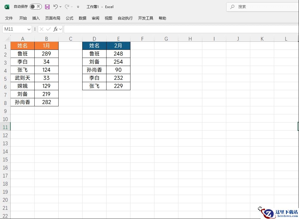Select row 1 header
Image resolution: width=299 pixels, height=219 pixels.
[5, 46]
